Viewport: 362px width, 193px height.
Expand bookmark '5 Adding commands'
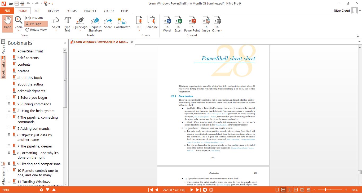(x=9, y=128)
